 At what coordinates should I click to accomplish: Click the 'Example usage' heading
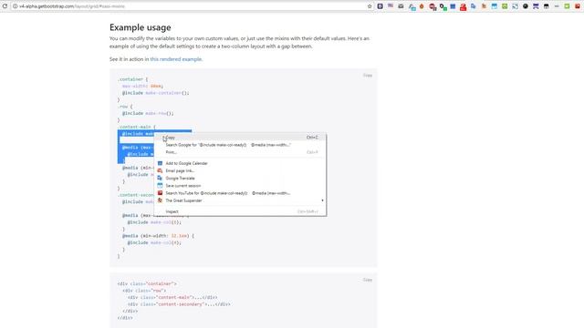[140, 27]
